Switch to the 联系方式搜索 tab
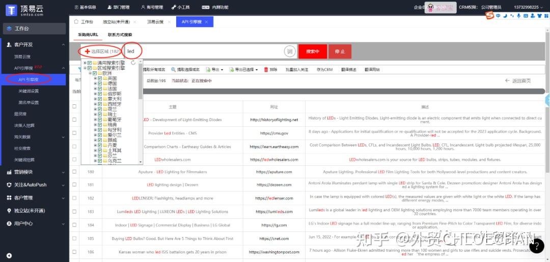 120,35
